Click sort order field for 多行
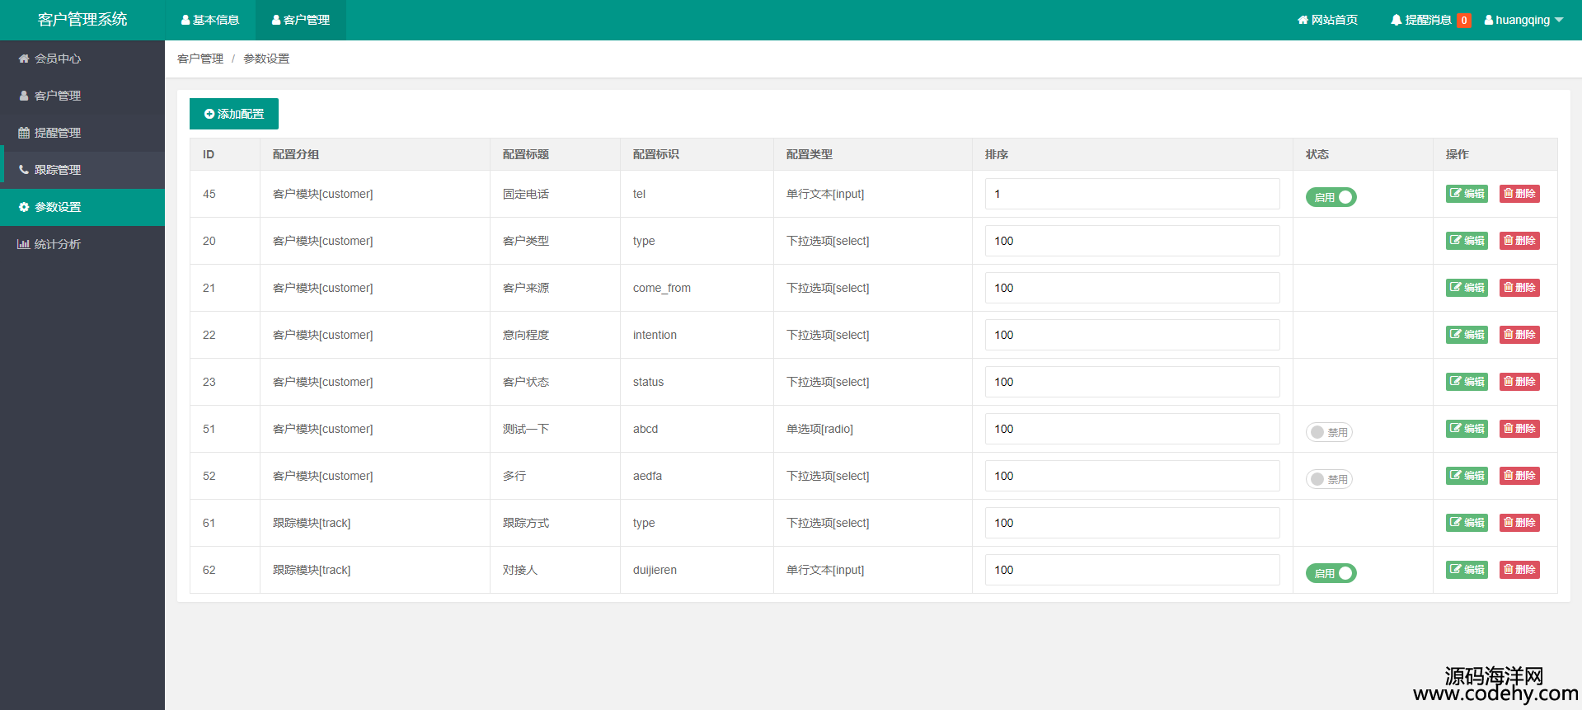 coord(1132,476)
